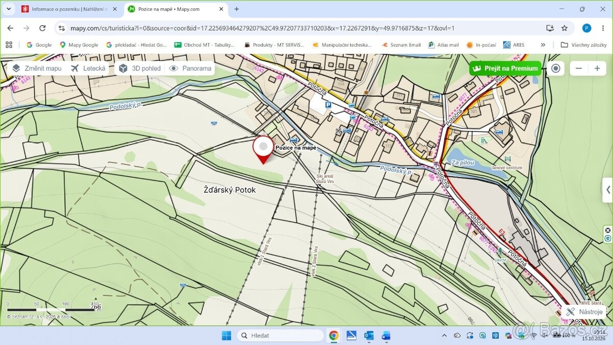Open OneDrive cloud tray icon
This screenshot has width=613, height=345.
click(457, 335)
